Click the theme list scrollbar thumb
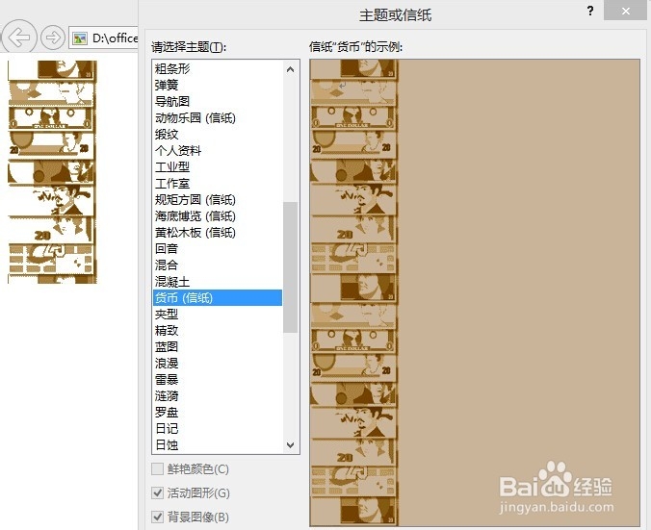The width and height of the screenshot is (651, 530). coord(290,267)
